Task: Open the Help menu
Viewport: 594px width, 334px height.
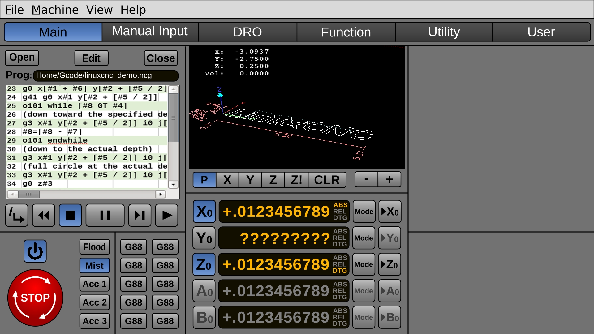Action: point(133,10)
